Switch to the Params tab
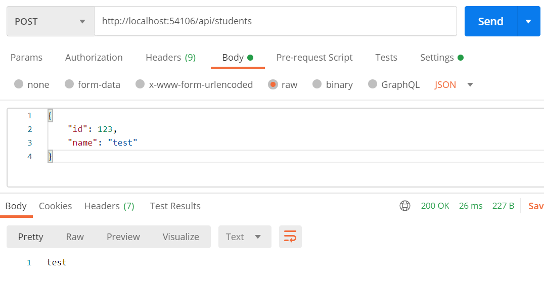 pos(26,57)
